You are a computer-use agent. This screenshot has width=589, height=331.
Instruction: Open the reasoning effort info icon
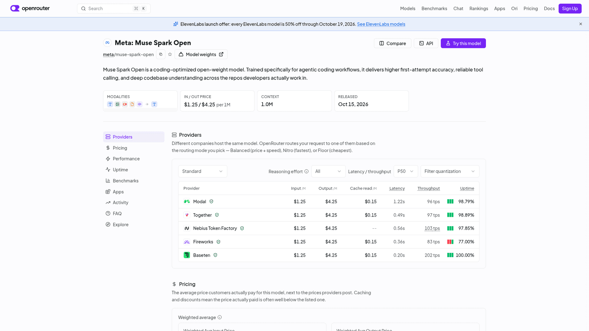coord(306,171)
